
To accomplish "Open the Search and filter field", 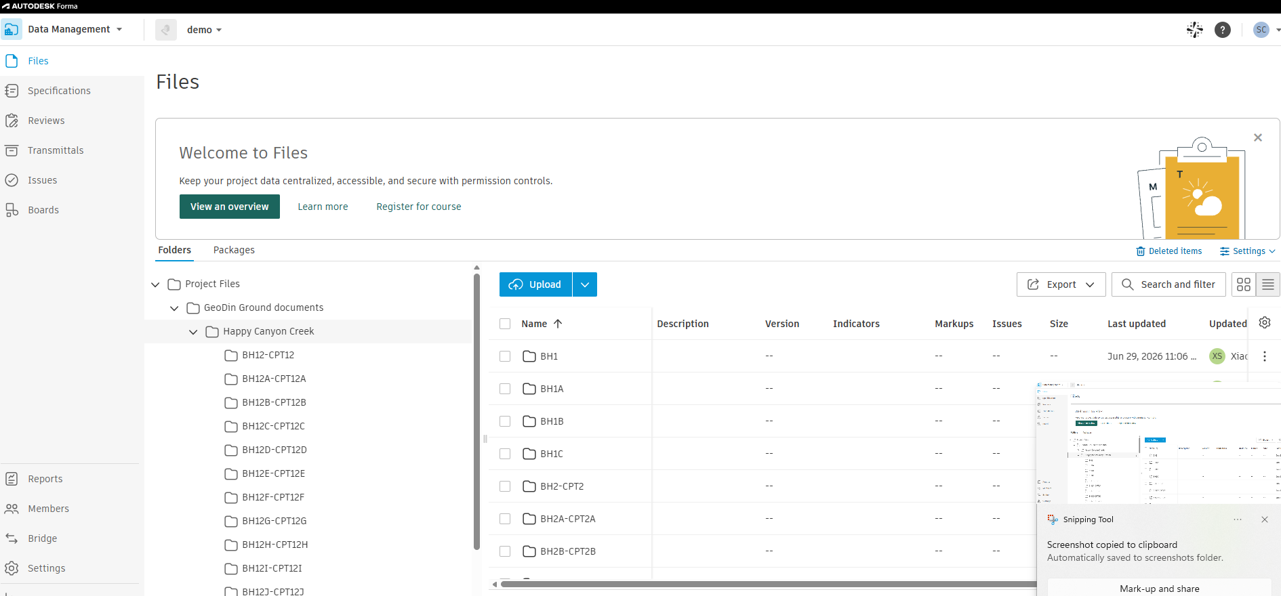I will (x=1168, y=284).
